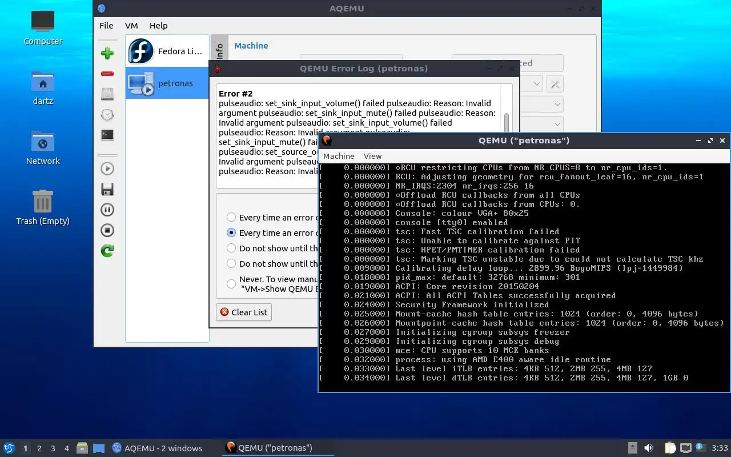This screenshot has width=731, height=457.
Task: Click the 'Security Framework initialized' console line
Action: [472, 304]
